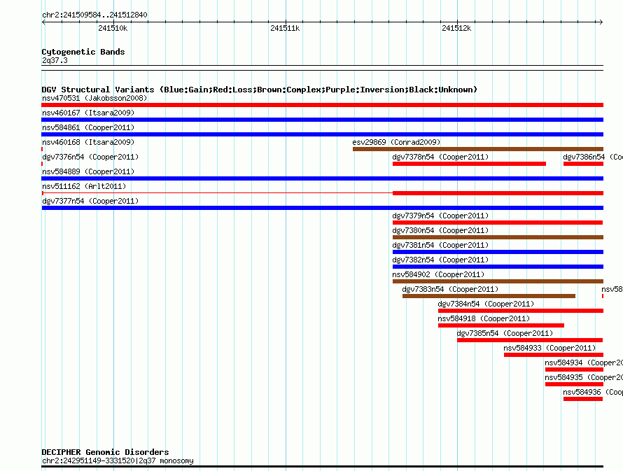
Task: Click the red nsv584936 variant bar
Action: (583, 399)
